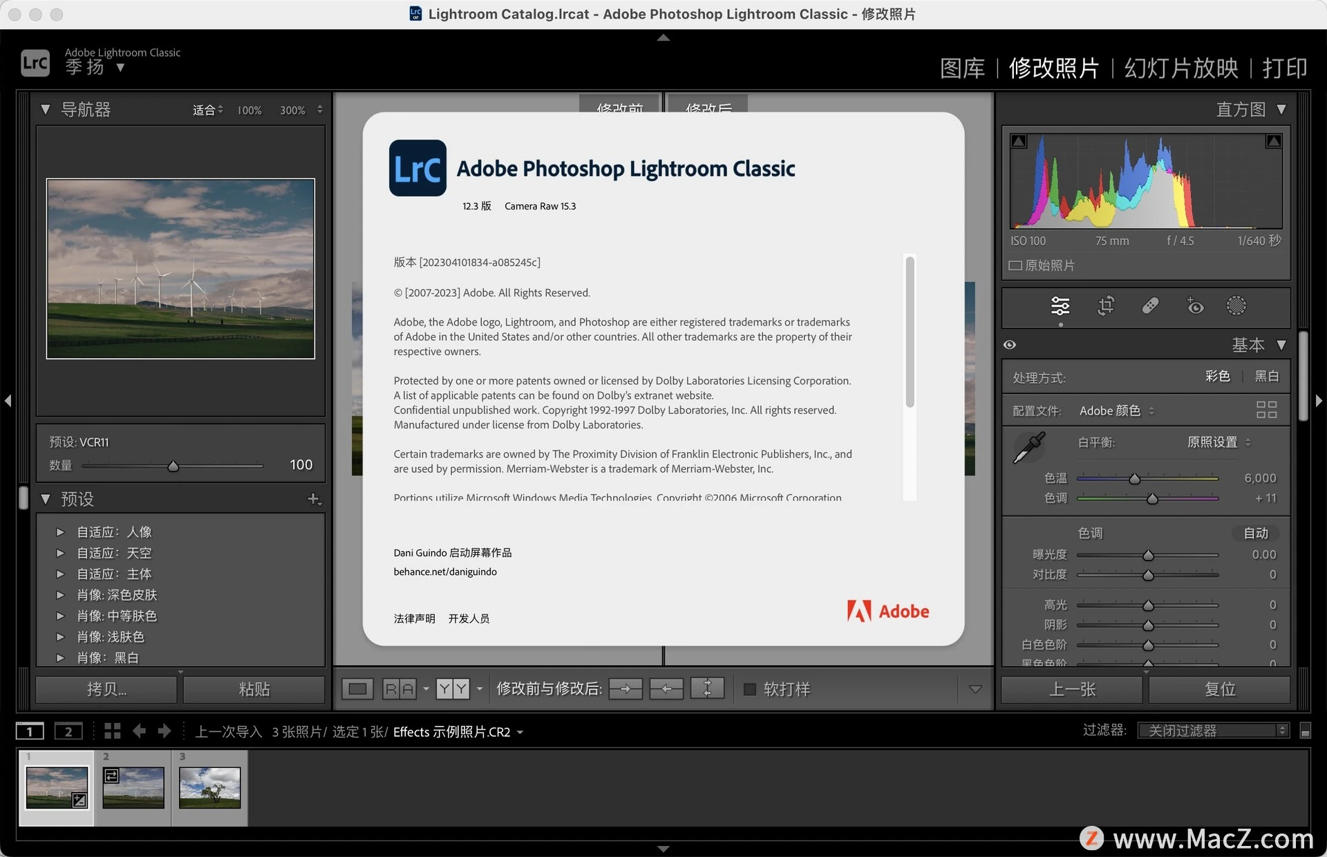Hide the bottom filmstrip panel arrow
This screenshot has width=1327, height=857.
pyautogui.click(x=663, y=849)
